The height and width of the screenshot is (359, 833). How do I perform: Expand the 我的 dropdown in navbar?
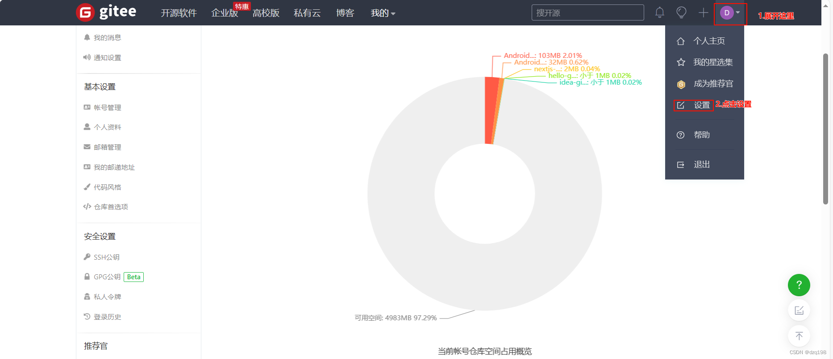383,13
